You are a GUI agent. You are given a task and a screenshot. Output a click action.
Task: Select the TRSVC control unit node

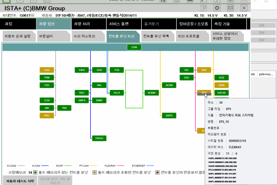[99, 138]
